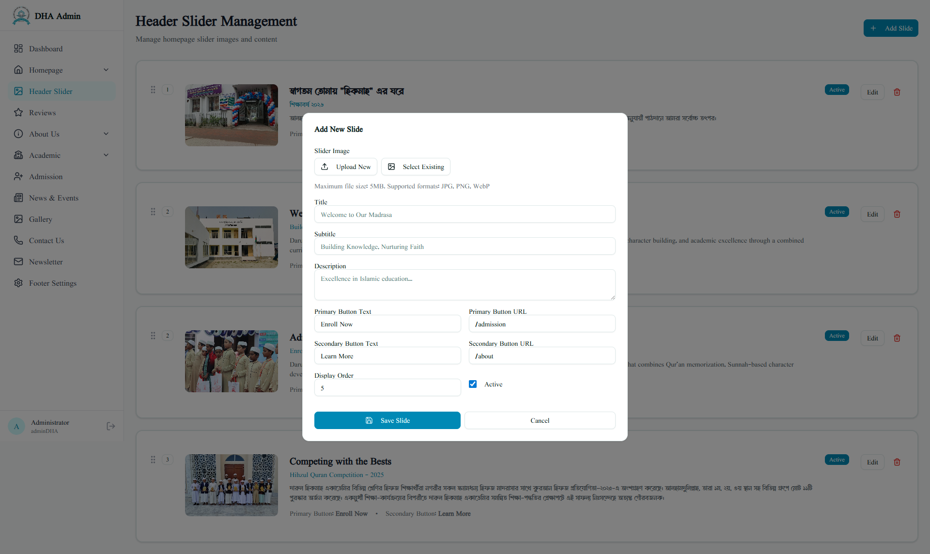Uncheck the Active checkbox
Screen dimensions: 930x554
tap(473, 384)
